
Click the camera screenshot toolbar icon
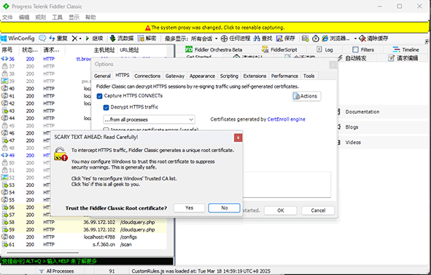point(305,39)
